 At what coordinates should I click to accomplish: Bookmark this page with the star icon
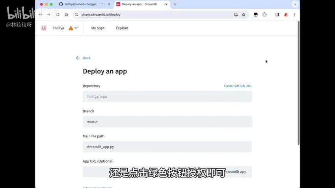click(244, 15)
